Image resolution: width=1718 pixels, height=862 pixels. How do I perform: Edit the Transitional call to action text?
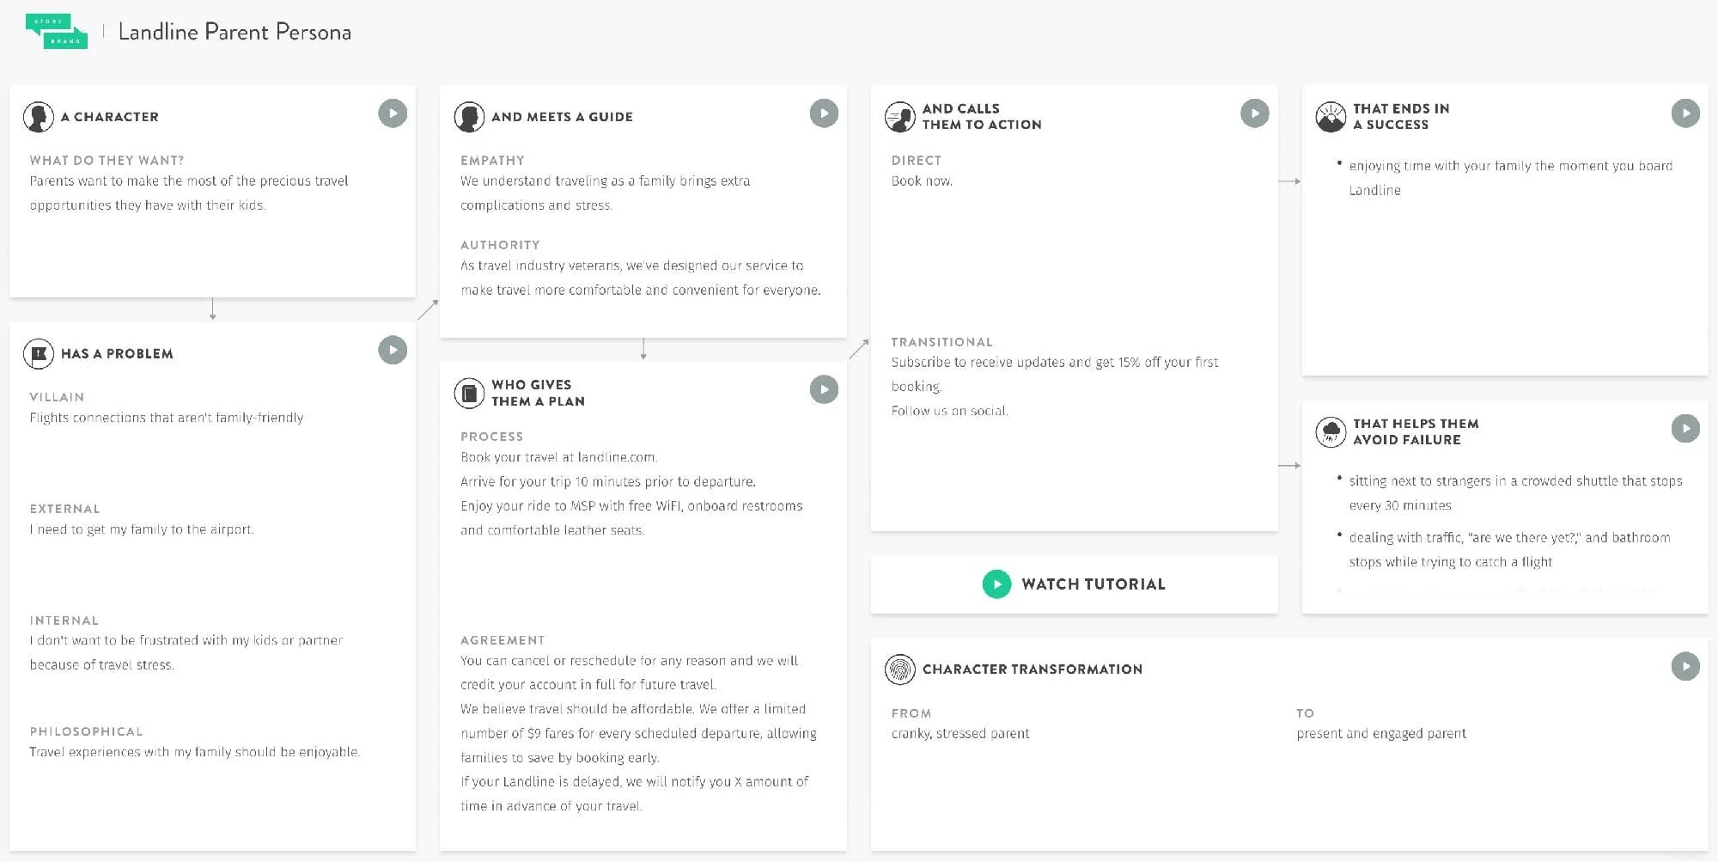click(x=1055, y=387)
